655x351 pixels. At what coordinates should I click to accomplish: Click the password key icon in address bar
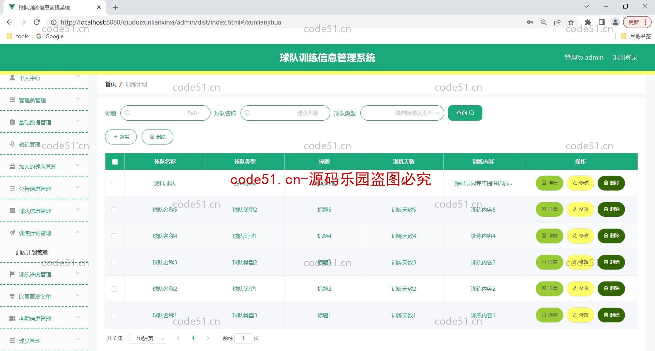[530, 22]
